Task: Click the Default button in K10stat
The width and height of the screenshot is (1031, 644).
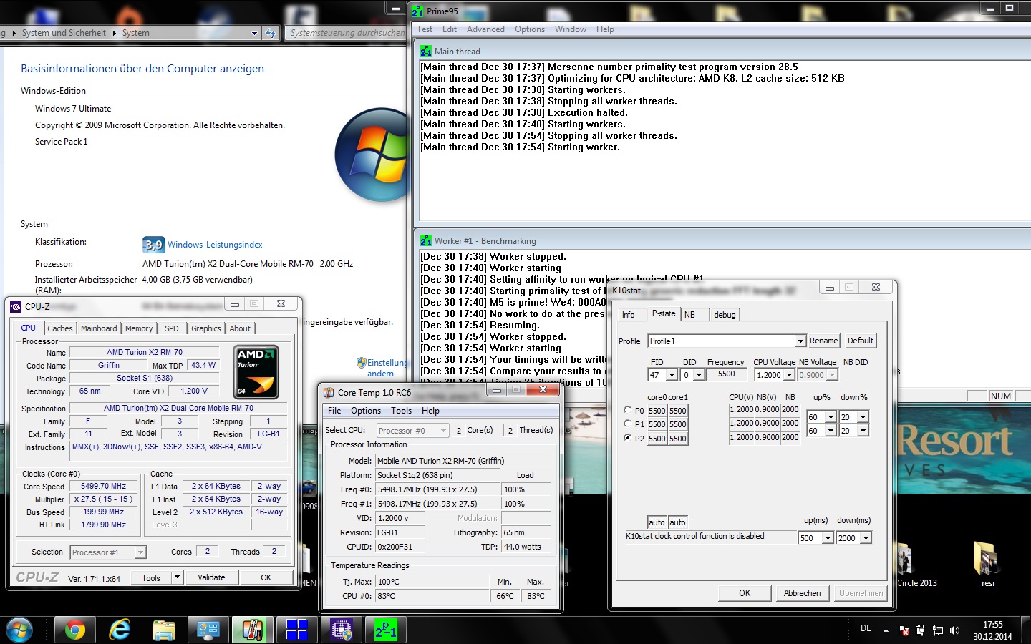Action: pos(860,341)
